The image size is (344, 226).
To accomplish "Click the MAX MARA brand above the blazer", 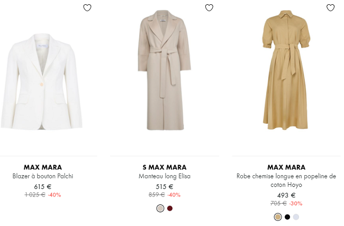I will click(x=42, y=167).
